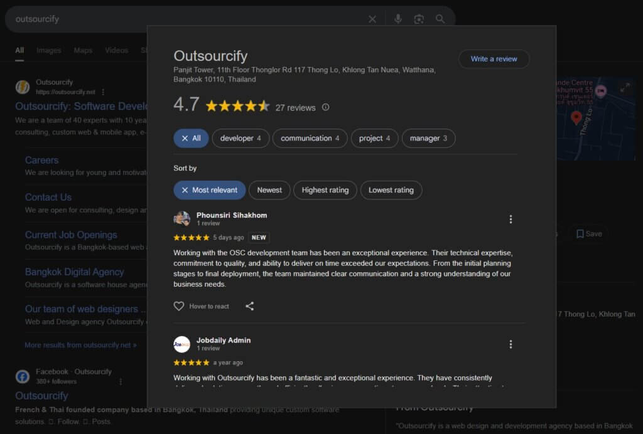Open options menu for Phounsiri Sihakhom's review
Image resolution: width=643 pixels, height=434 pixels.
coord(511,219)
